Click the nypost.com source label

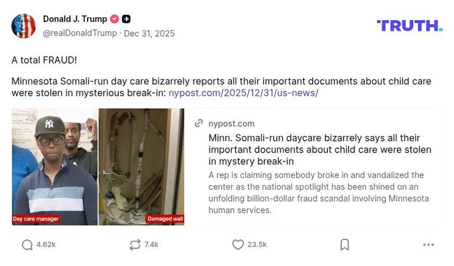[x=231, y=124]
